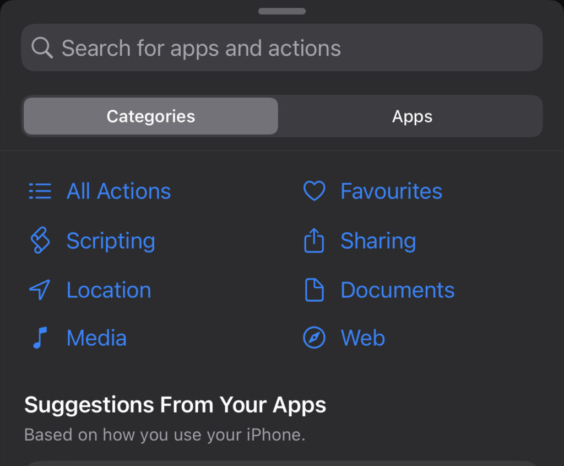Switch to the Apps tab
The height and width of the screenshot is (466, 564).
(412, 116)
